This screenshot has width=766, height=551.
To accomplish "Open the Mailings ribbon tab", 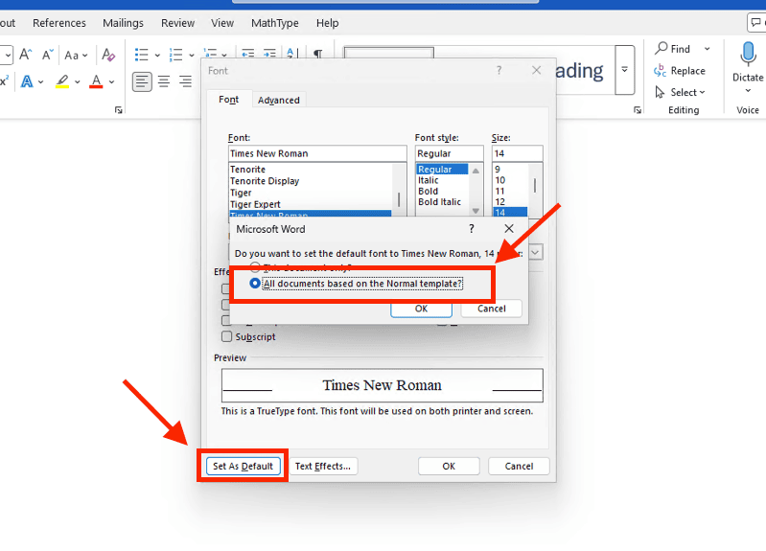I will click(123, 23).
